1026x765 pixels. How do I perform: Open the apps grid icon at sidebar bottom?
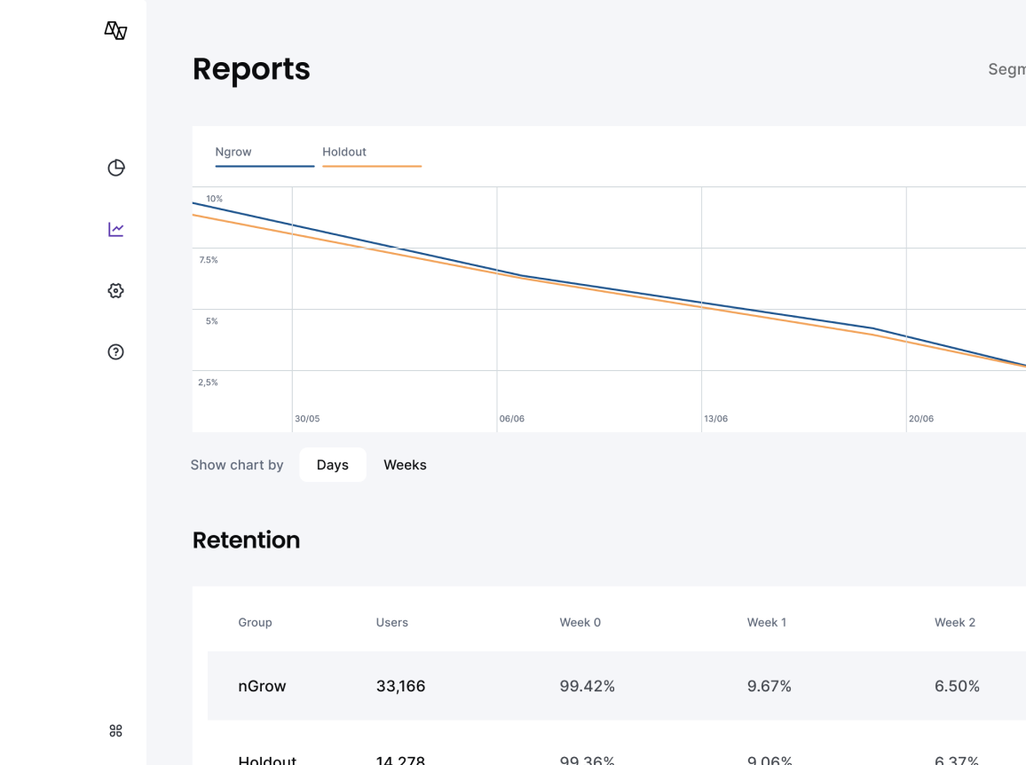(x=115, y=730)
